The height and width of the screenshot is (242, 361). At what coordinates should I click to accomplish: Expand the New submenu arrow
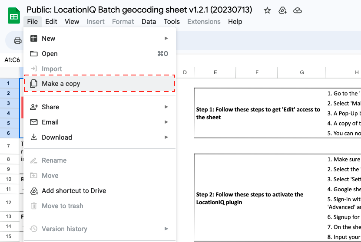166,38
